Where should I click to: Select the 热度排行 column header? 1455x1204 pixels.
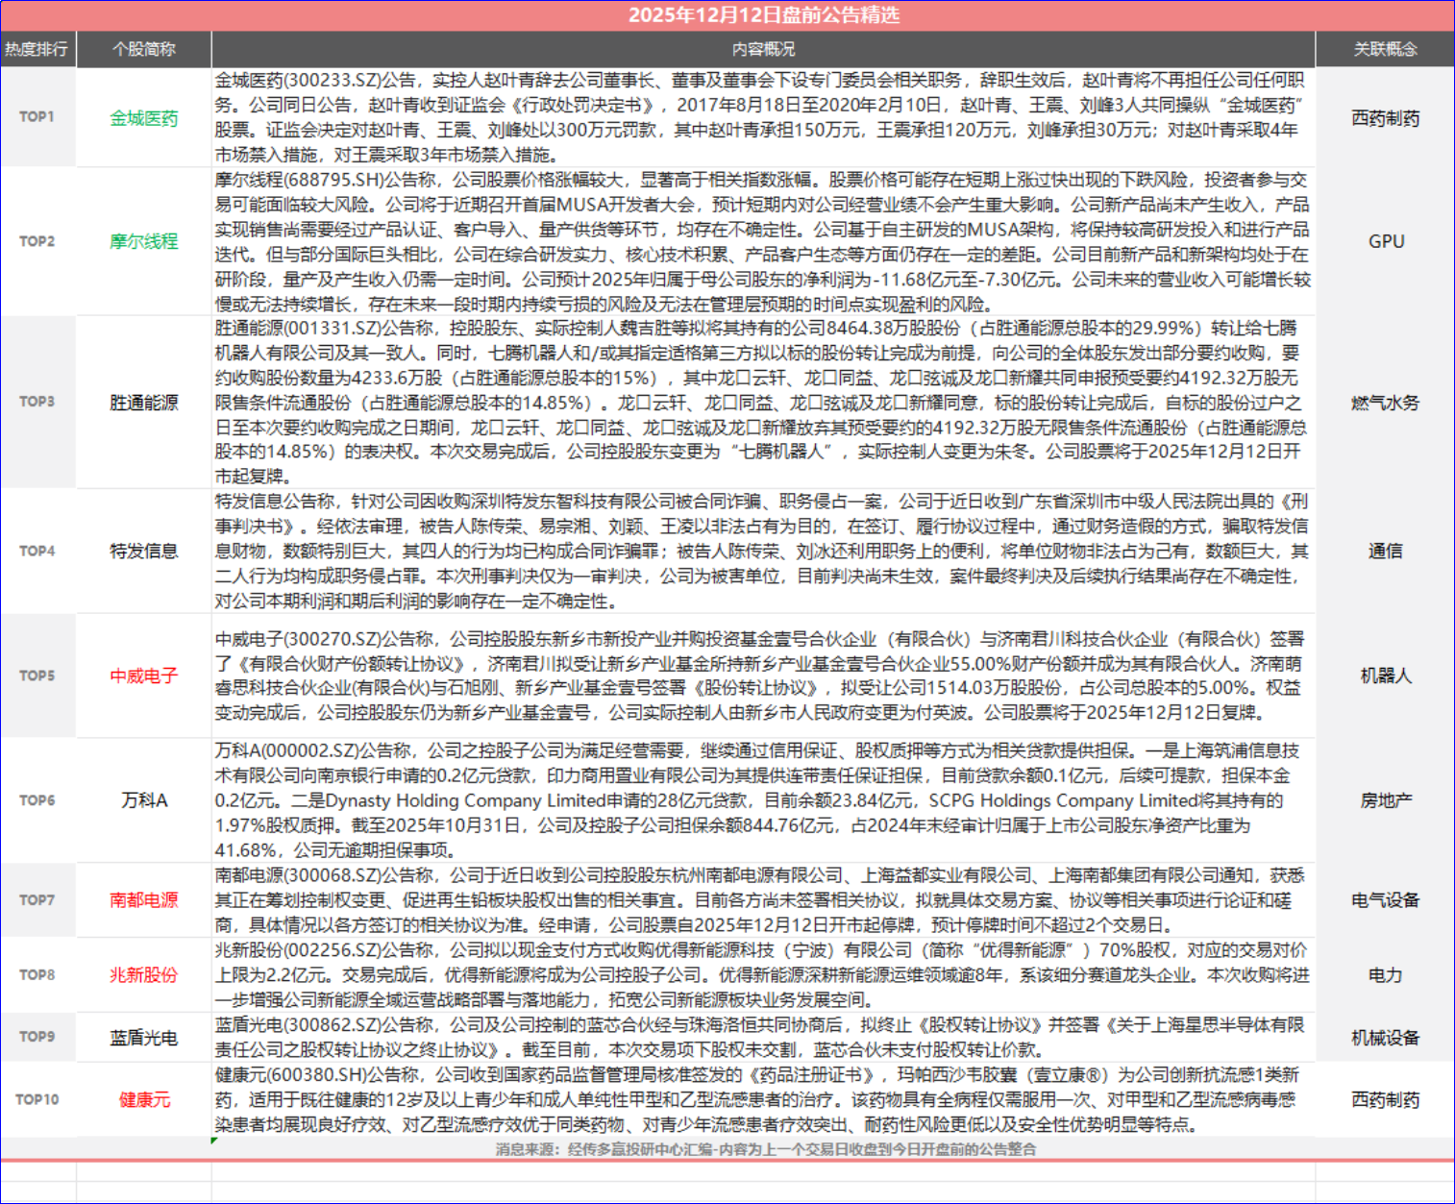coord(37,49)
